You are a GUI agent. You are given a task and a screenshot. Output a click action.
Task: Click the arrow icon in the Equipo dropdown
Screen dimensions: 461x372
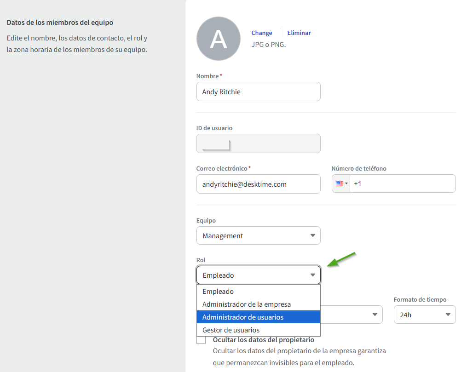point(313,235)
